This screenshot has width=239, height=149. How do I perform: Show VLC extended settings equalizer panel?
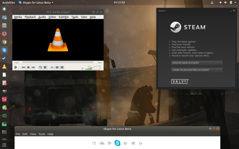point(45,67)
